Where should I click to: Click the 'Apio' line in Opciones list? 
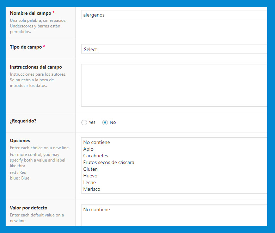pos(88,149)
